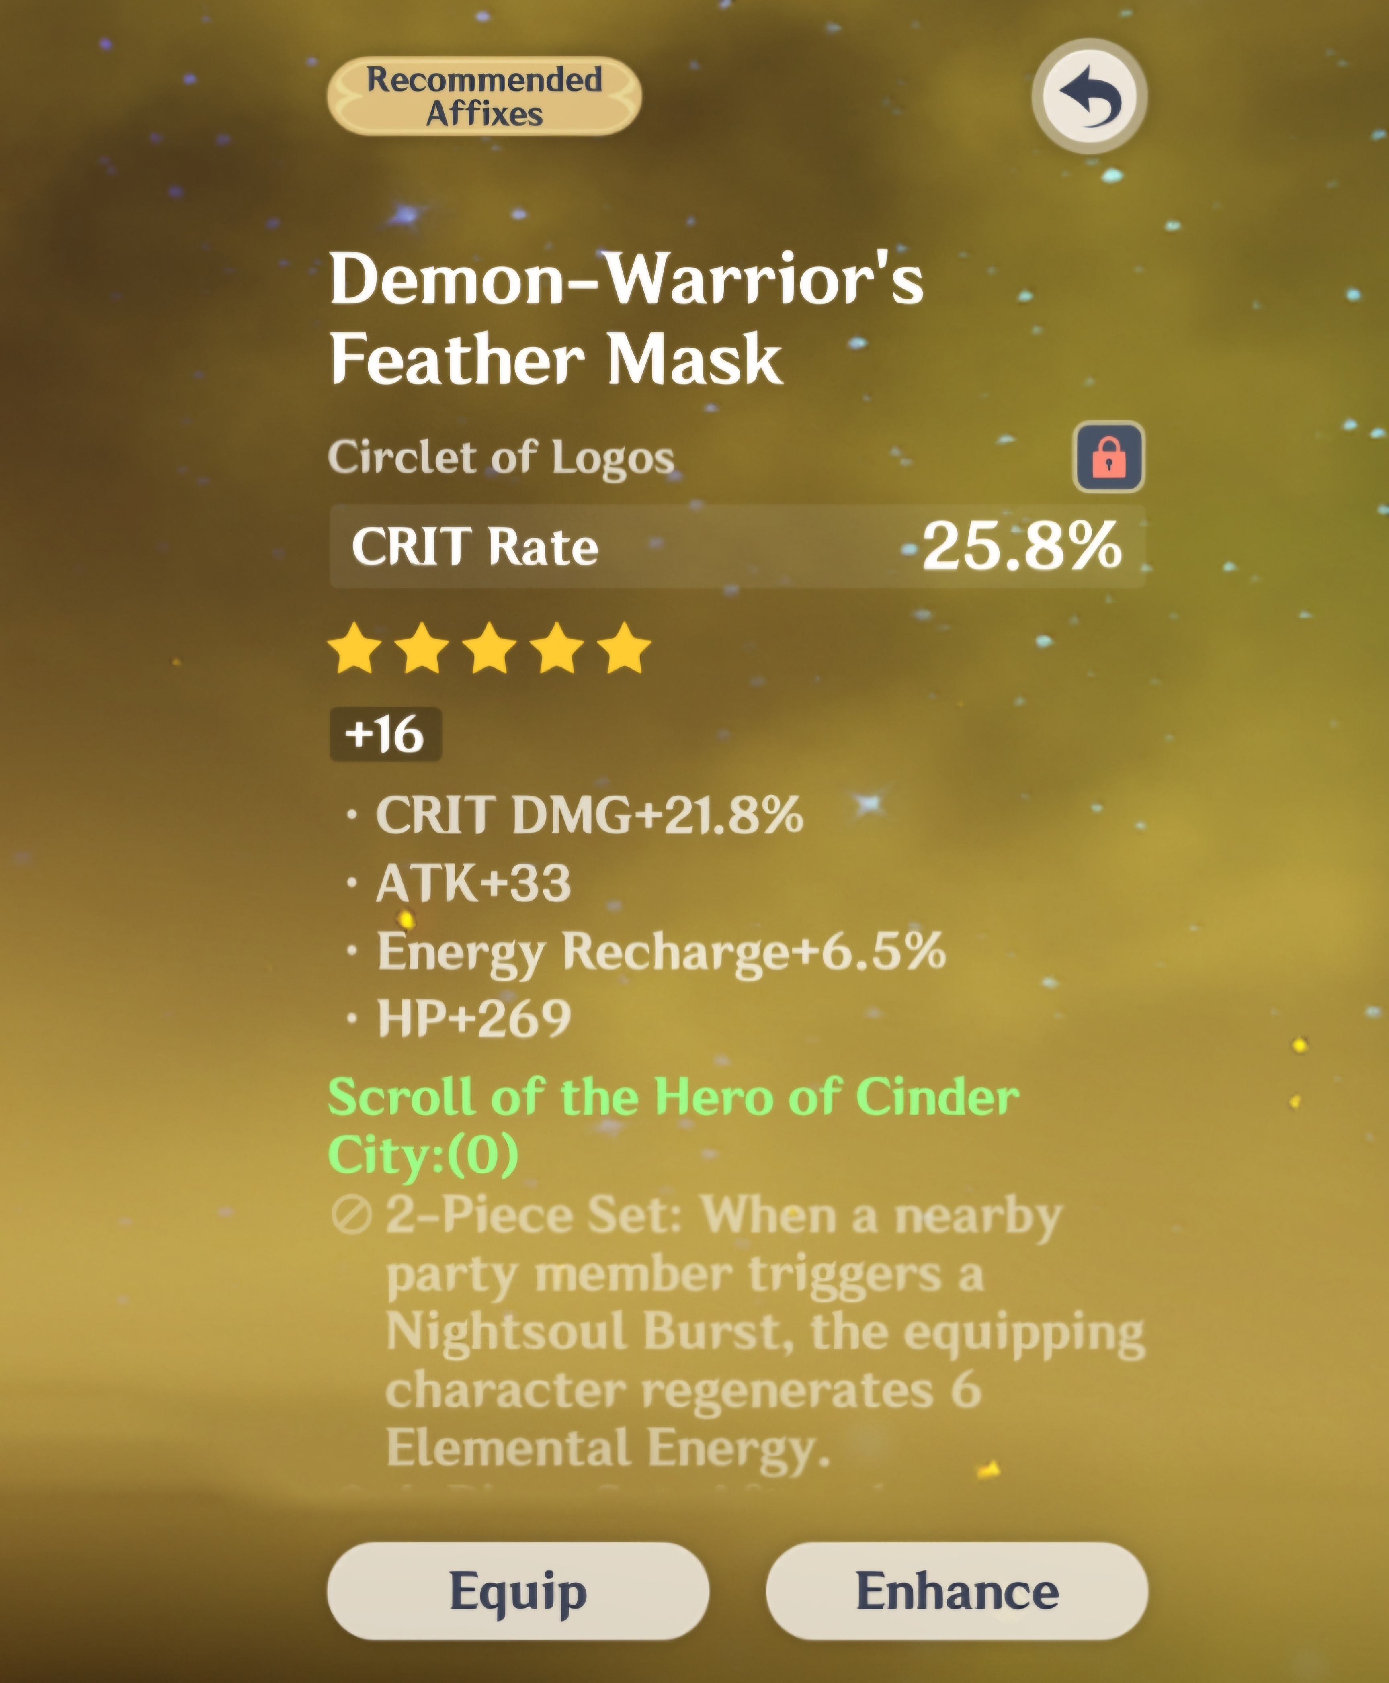Equip the Feather Mask artifact
Image resolution: width=1389 pixels, height=1683 pixels.
(x=518, y=1591)
